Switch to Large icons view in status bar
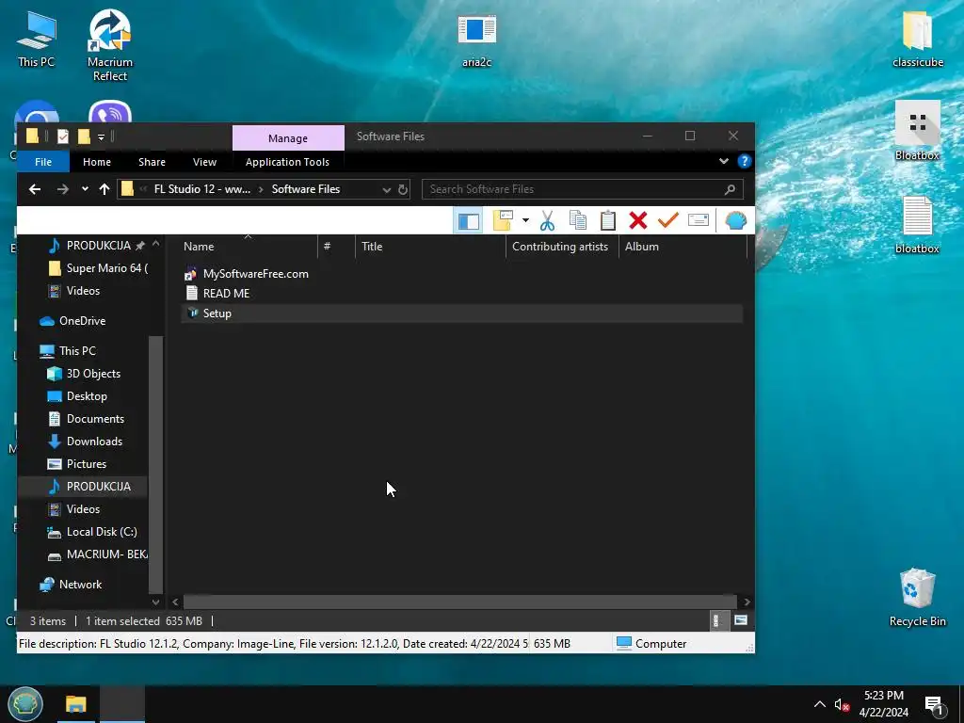The height and width of the screenshot is (723, 964). pos(741,621)
